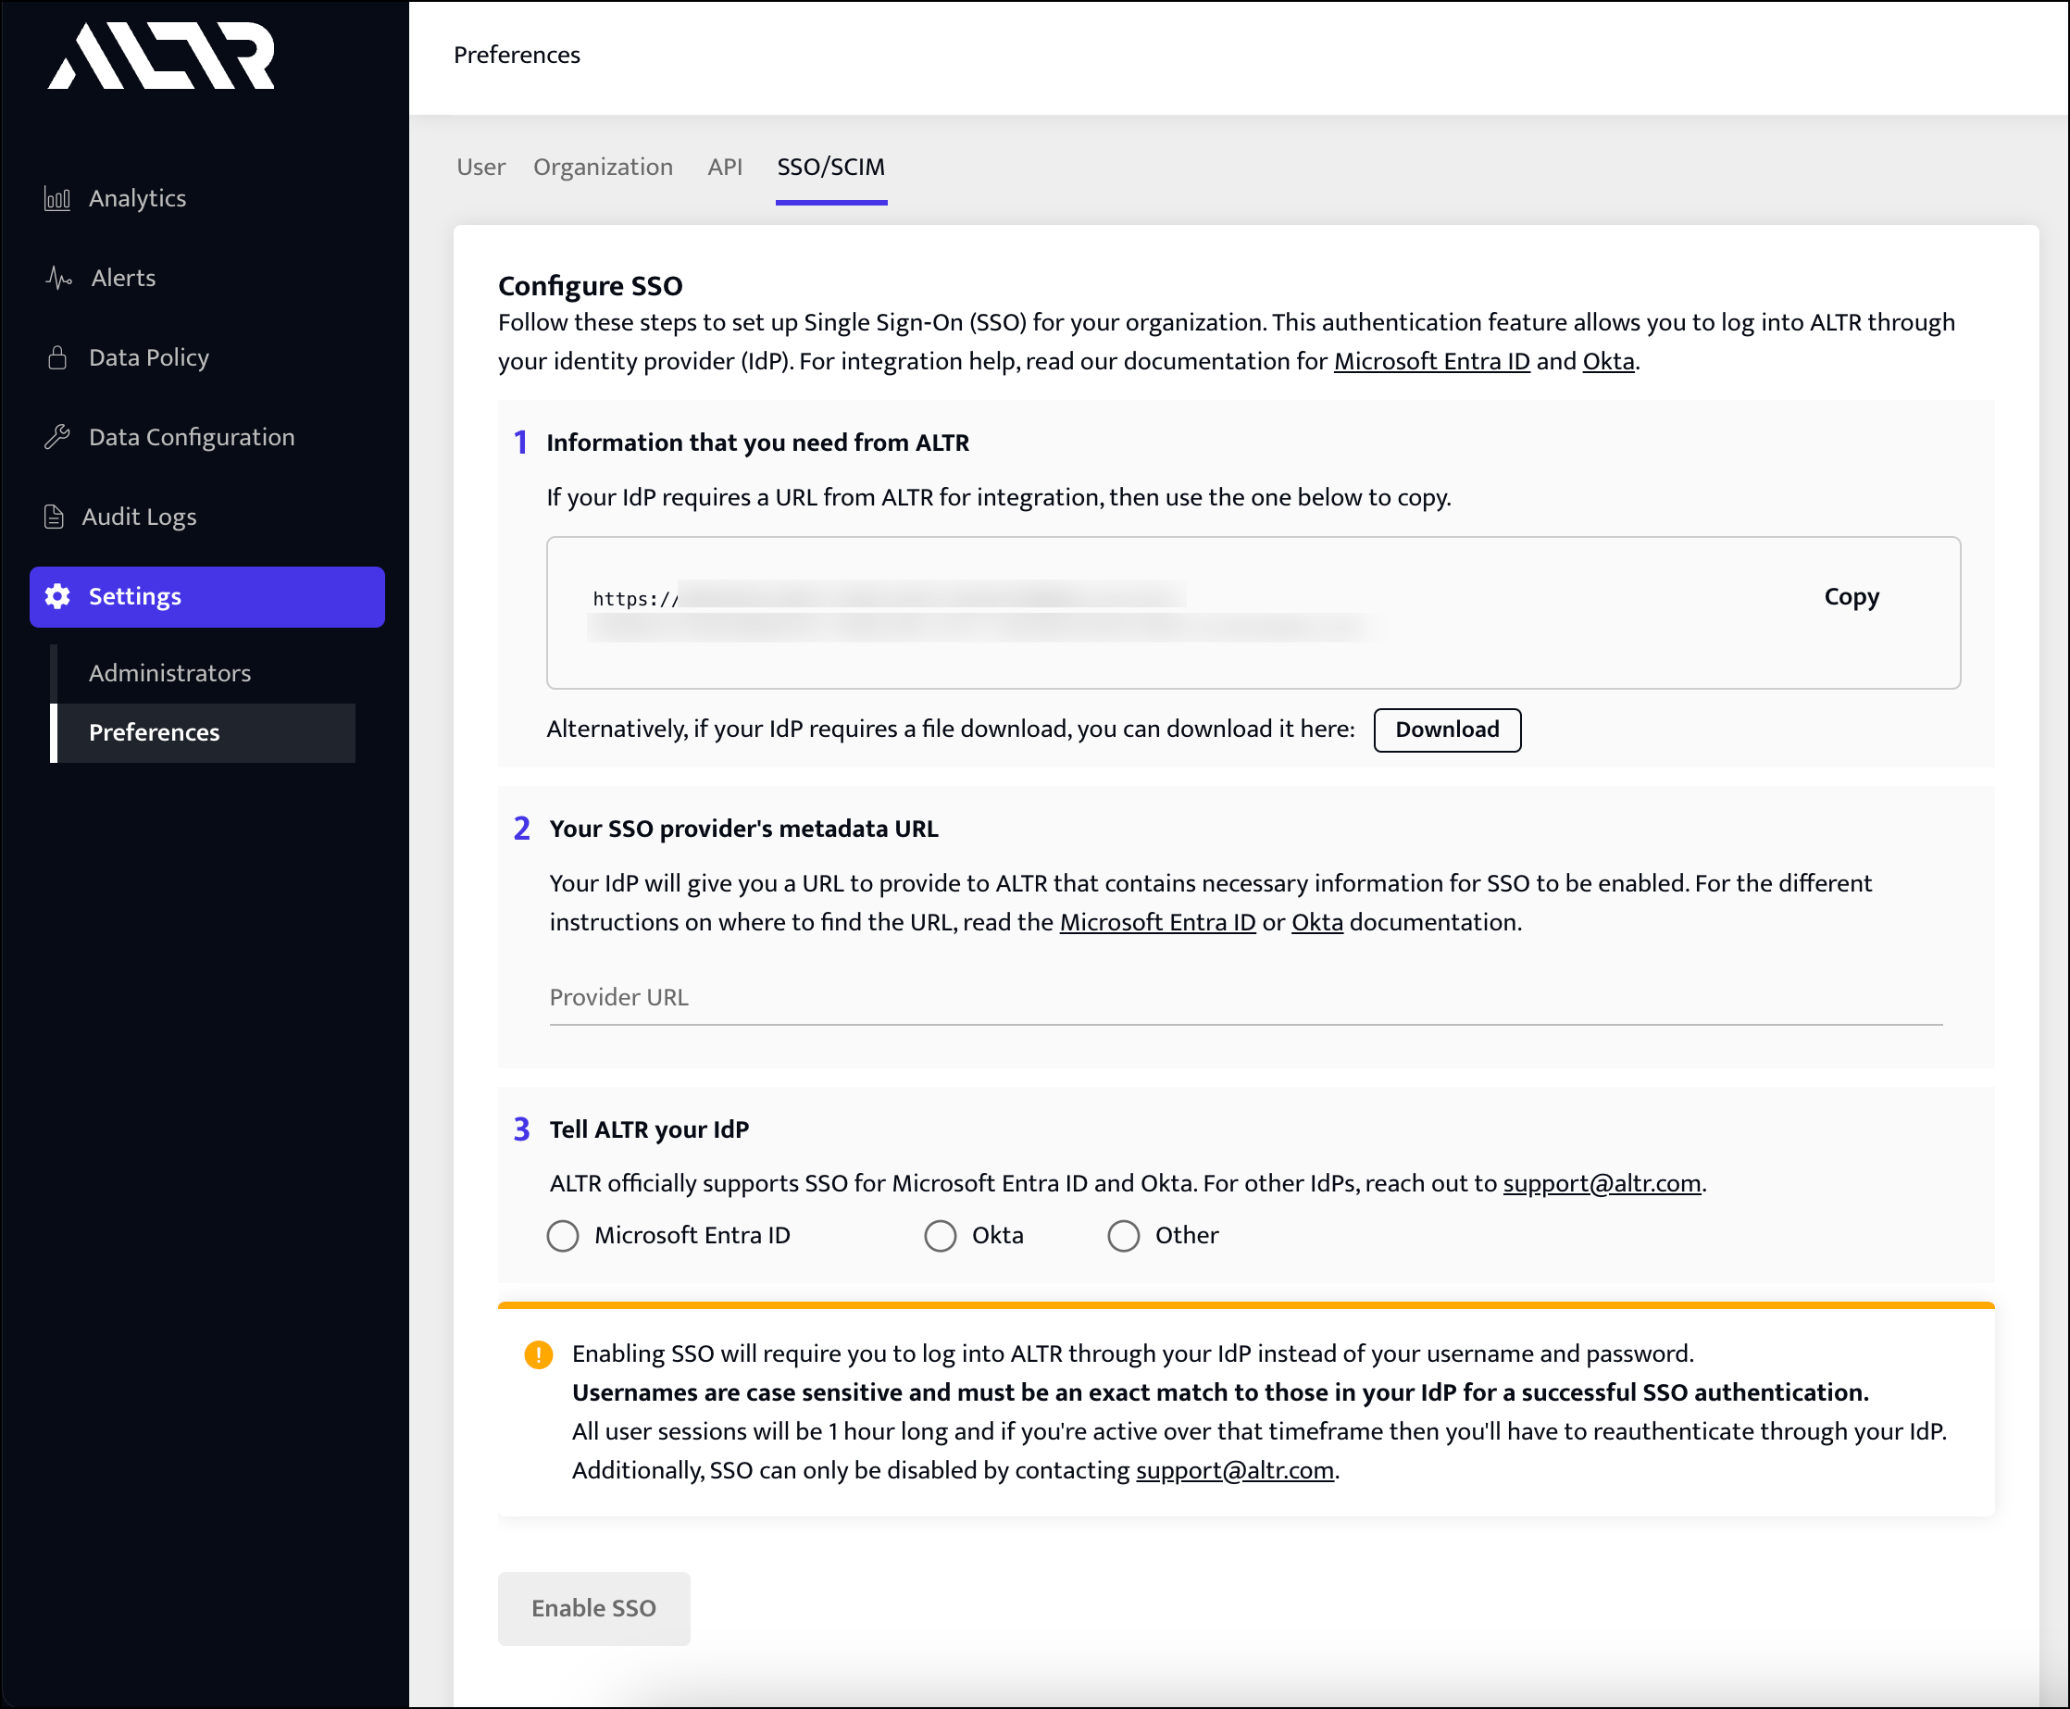Open Data Policy page

(149, 357)
